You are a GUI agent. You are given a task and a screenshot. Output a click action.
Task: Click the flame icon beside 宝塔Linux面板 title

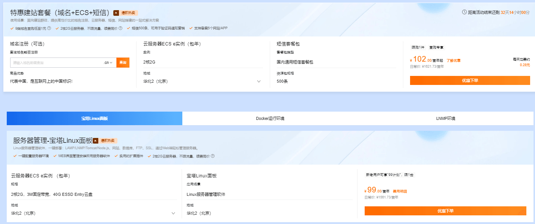95,141
